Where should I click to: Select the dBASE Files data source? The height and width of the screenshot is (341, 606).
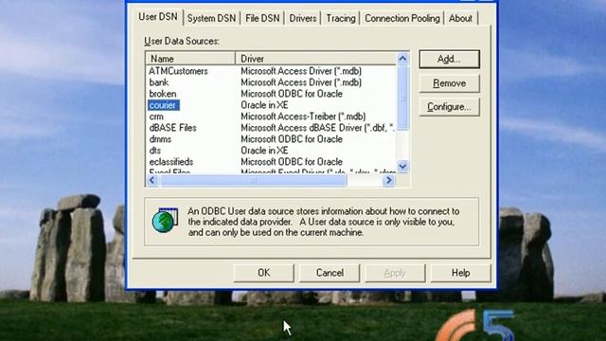click(x=172, y=128)
